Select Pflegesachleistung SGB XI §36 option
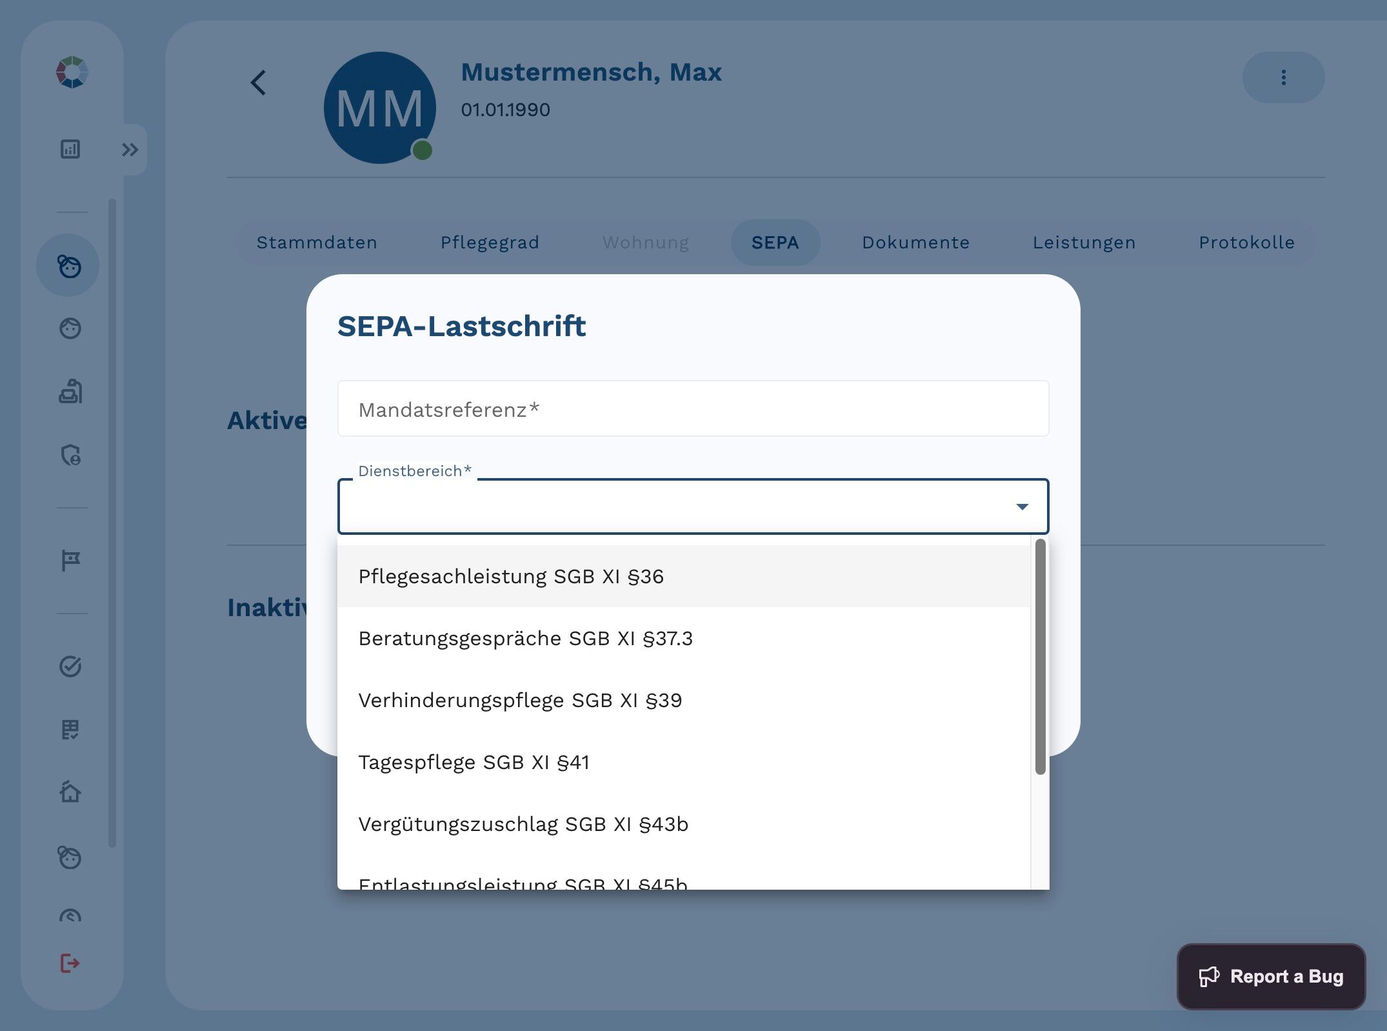The image size is (1387, 1031). click(510, 576)
